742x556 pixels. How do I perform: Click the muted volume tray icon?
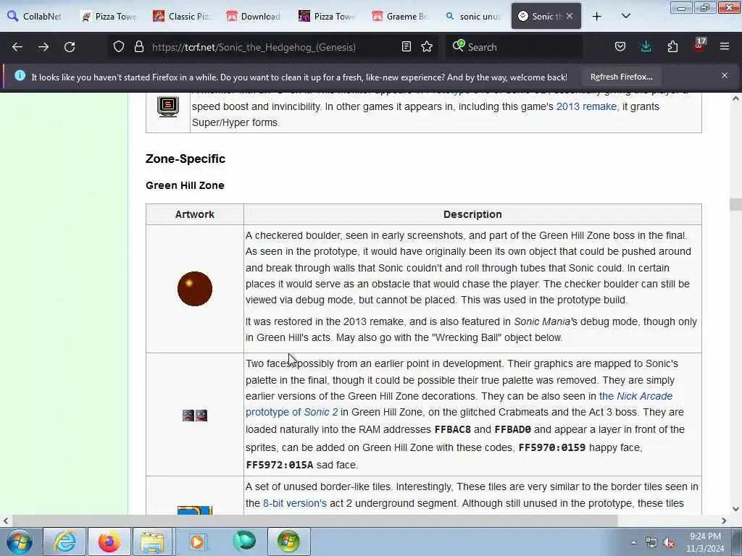[669, 543]
